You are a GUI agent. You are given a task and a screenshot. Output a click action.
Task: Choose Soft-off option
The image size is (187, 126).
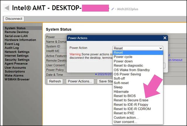(x=138, y=79)
